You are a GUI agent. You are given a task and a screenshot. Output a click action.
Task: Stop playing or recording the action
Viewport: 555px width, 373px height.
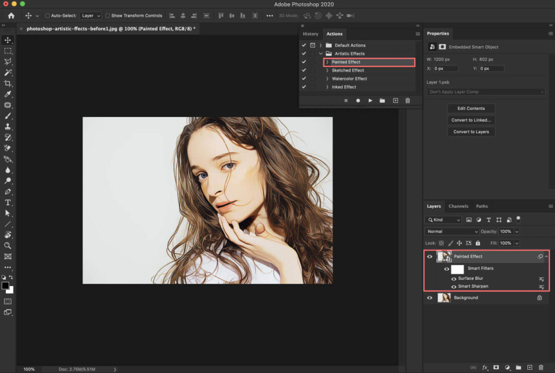point(346,101)
